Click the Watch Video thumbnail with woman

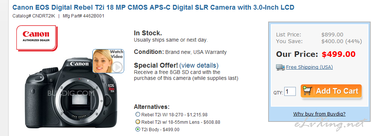click(x=108, y=61)
